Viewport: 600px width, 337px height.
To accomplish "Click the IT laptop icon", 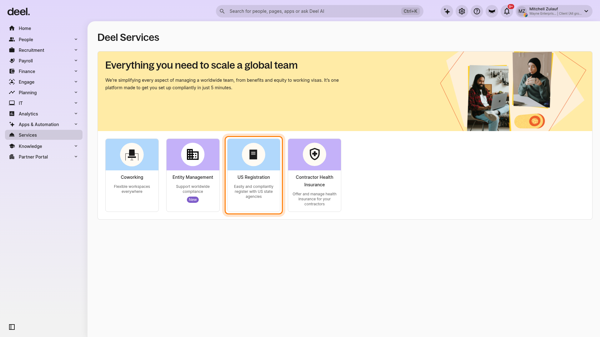I will point(12,103).
